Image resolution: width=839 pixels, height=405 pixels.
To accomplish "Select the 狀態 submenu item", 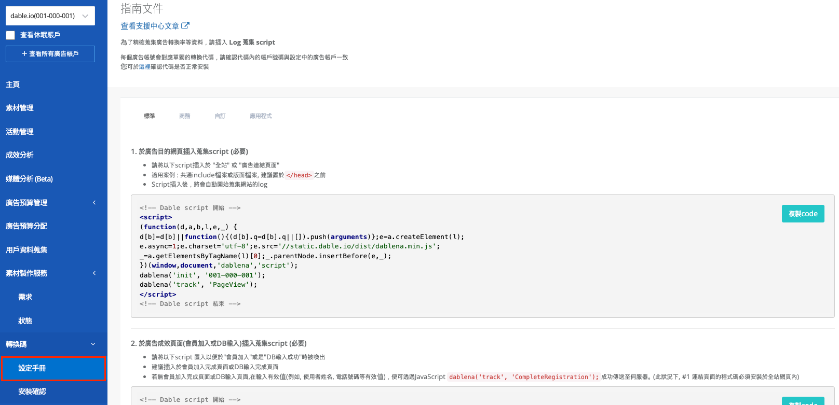I will (x=25, y=321).
